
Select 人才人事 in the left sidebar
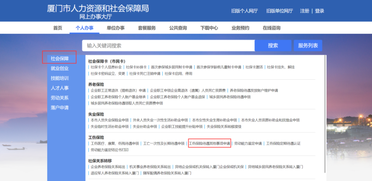[x=60, y=88]
